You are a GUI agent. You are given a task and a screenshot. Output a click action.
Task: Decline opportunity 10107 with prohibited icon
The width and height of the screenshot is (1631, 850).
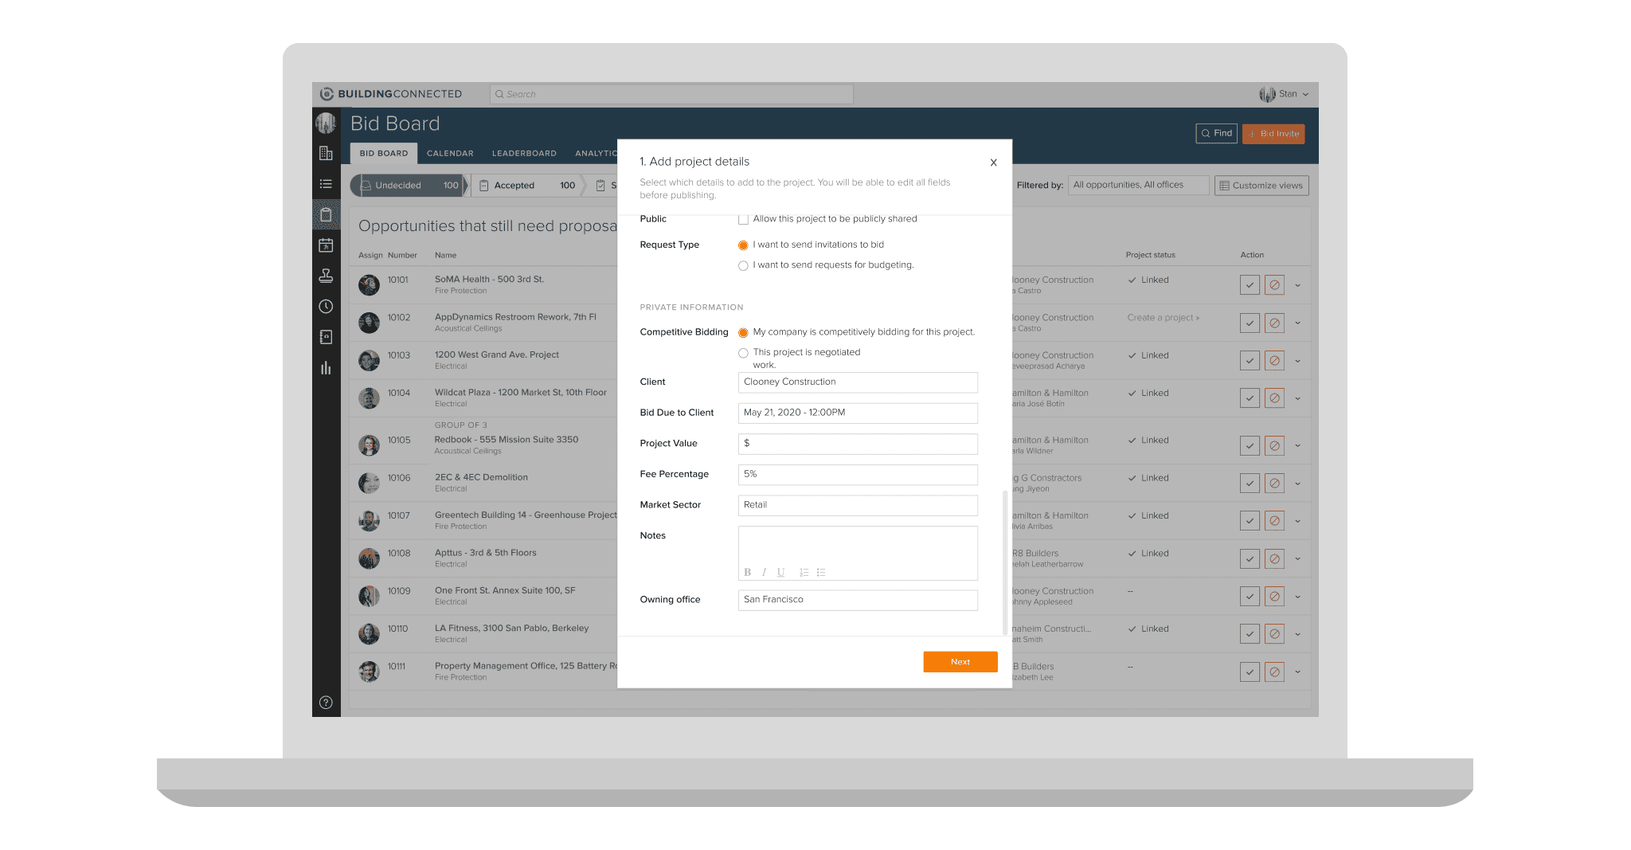[1274, 521]
